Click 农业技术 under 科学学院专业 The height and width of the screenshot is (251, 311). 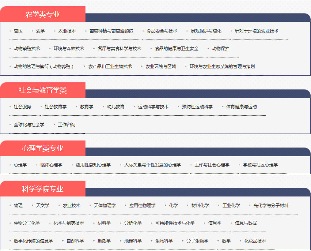[x=72, y=206]
